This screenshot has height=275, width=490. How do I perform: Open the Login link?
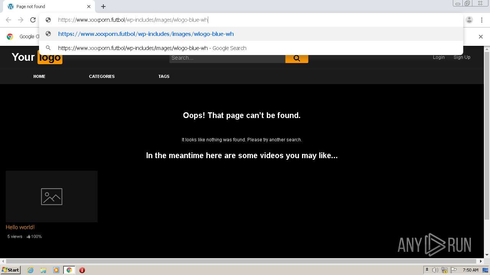tap(439, 57)
